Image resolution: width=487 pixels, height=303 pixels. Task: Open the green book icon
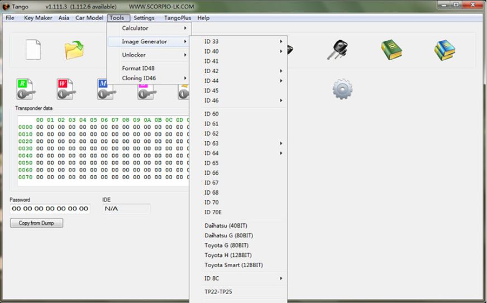click(391, 50)
